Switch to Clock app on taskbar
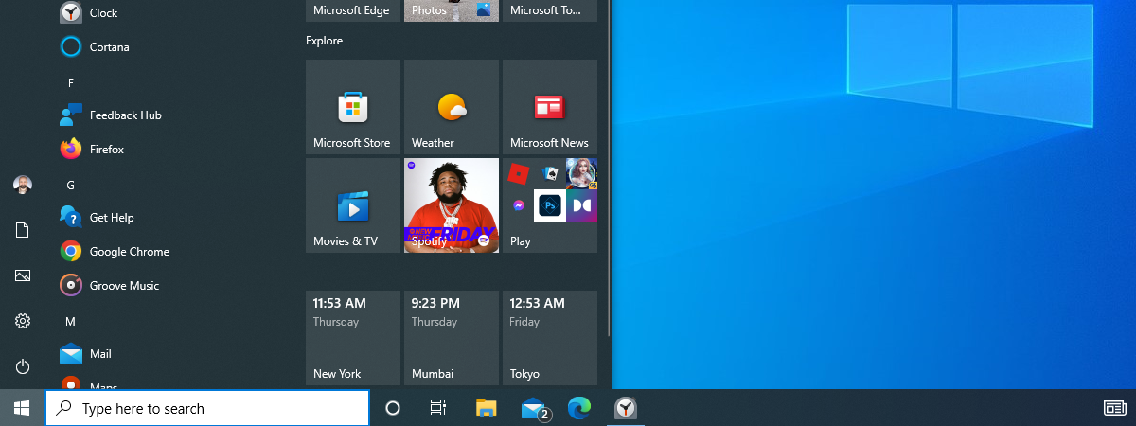Image resolution: width=1136 pixels, height=426 pixels. (x=625, y=408)
